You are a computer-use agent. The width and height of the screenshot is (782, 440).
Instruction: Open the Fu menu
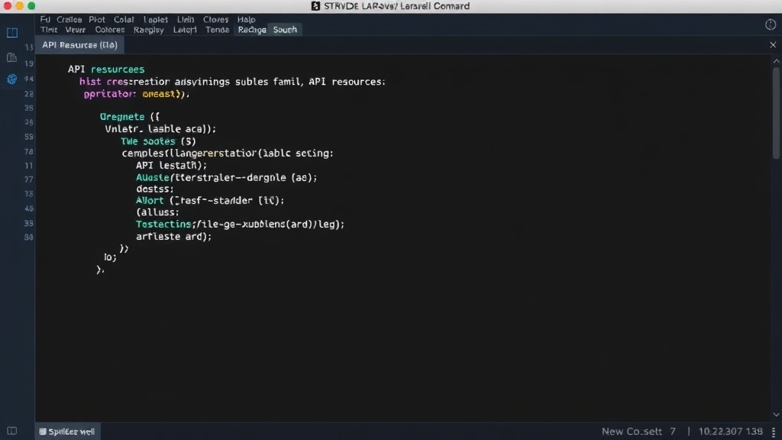(x=45, y=19)
